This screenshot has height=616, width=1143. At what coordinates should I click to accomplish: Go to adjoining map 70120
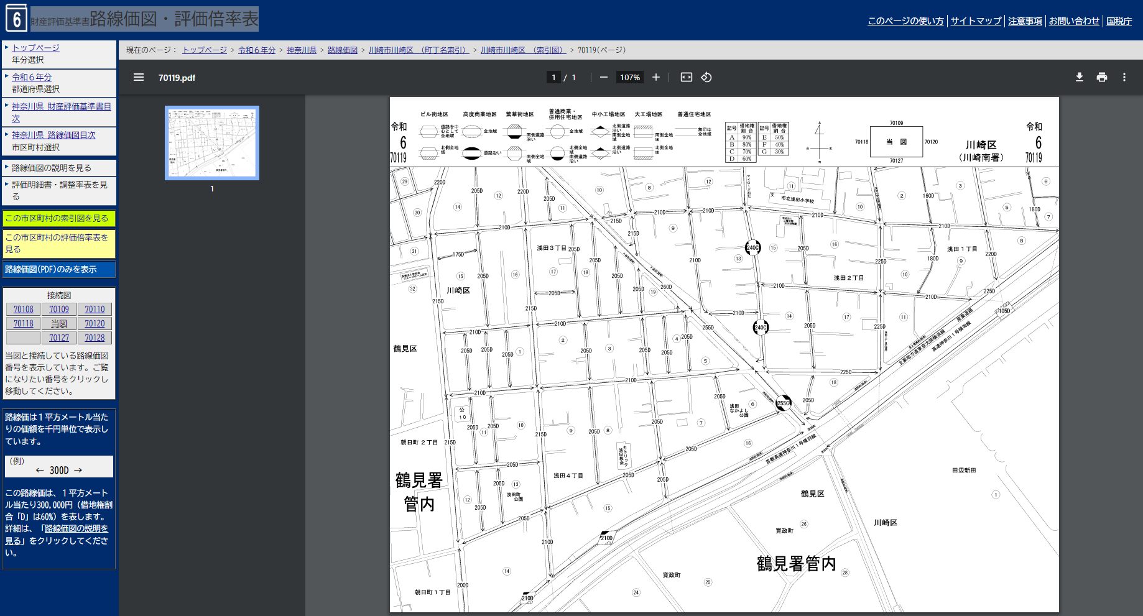click(95, 323)
